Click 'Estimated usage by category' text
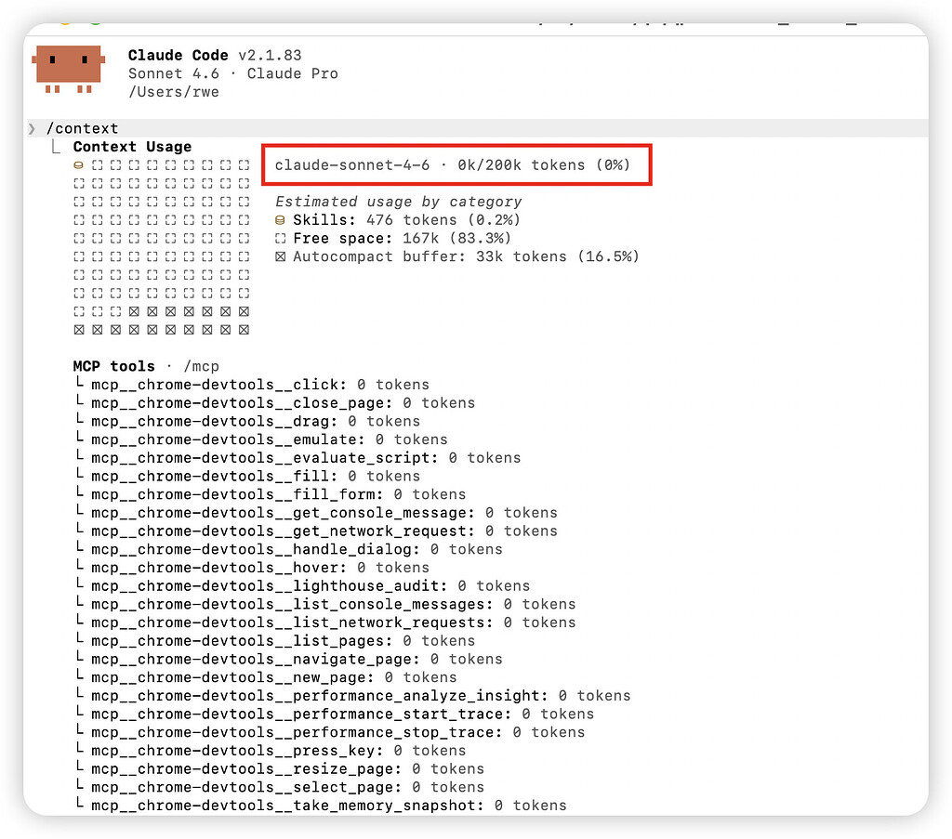This screenshot has width=952, height=839. click(x=398, y=202)
